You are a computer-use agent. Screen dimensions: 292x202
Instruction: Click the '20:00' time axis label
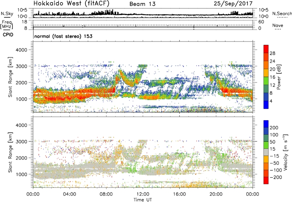[x=216, y=194]
